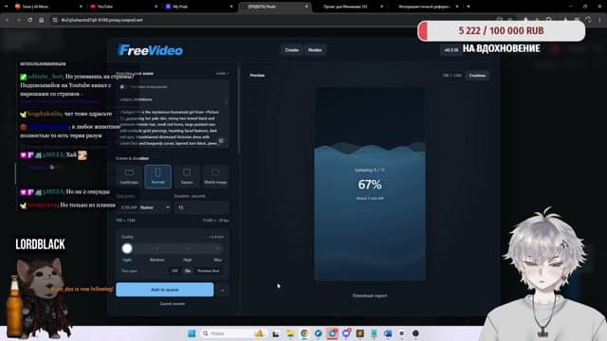Open blue checkmark app on taskbar

pyautogui.click(x=319, y=333)
